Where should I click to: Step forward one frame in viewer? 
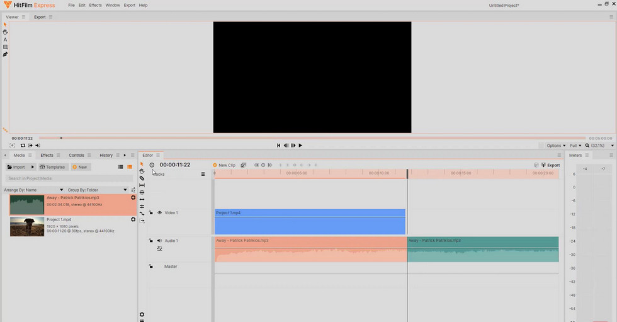point(293,146)
